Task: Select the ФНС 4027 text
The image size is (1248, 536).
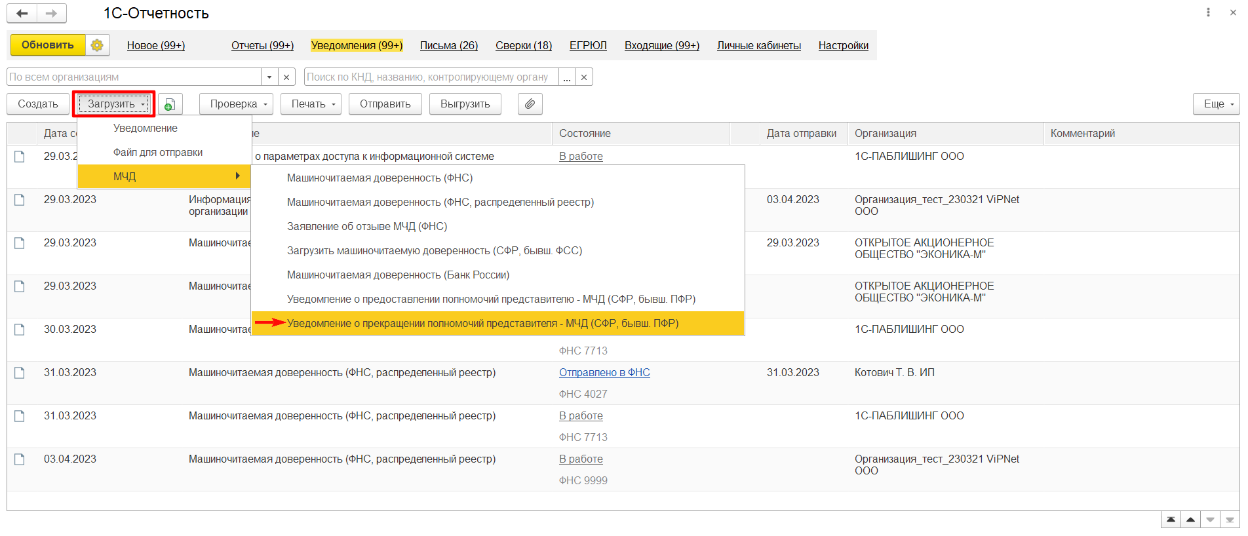Action: [x=583, y=394]
